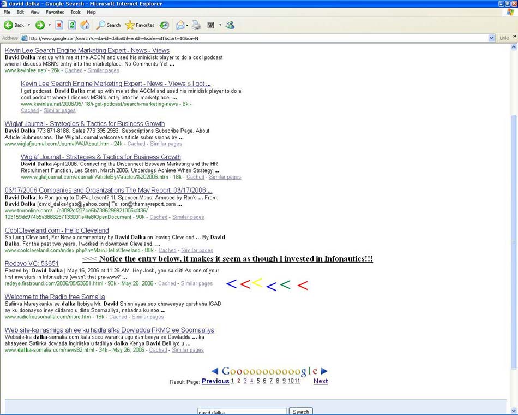Screen dimensions: 518x415
Task: Go to result page 1
Action: pos(232,381)
